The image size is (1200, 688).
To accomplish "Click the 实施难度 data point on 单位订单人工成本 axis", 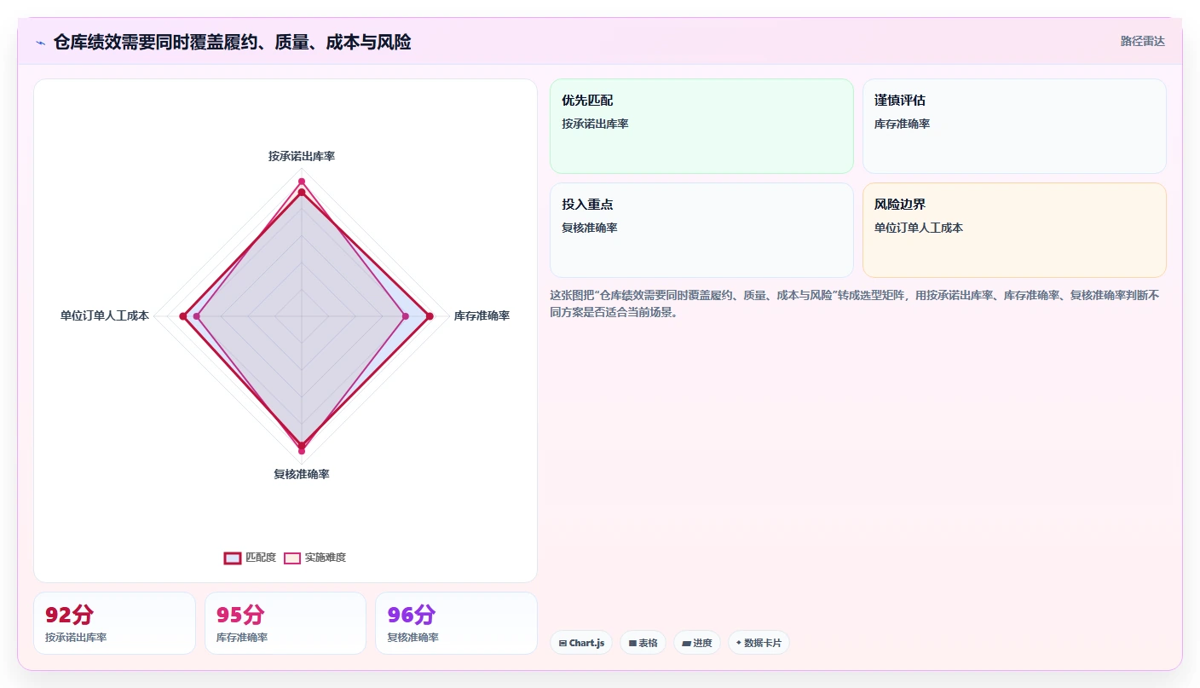I will [197, 316].
